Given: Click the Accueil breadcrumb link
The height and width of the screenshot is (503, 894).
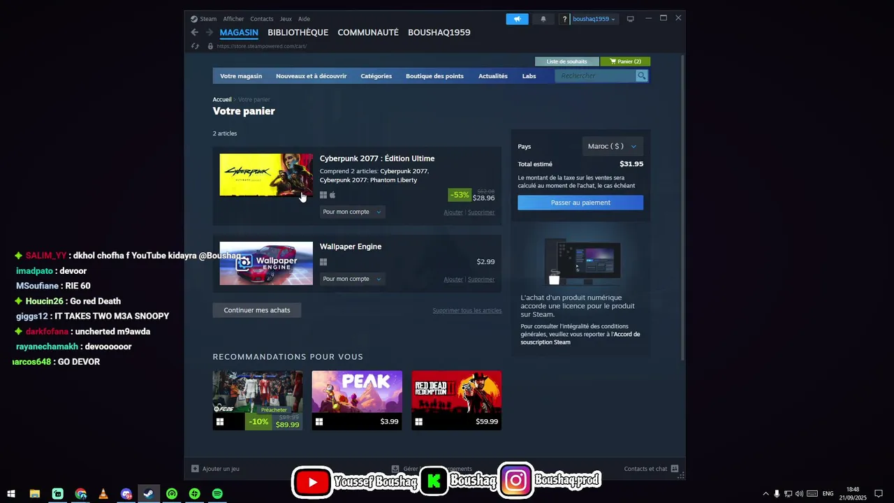Looking at the screenshot, I should (x=222, y=100).
